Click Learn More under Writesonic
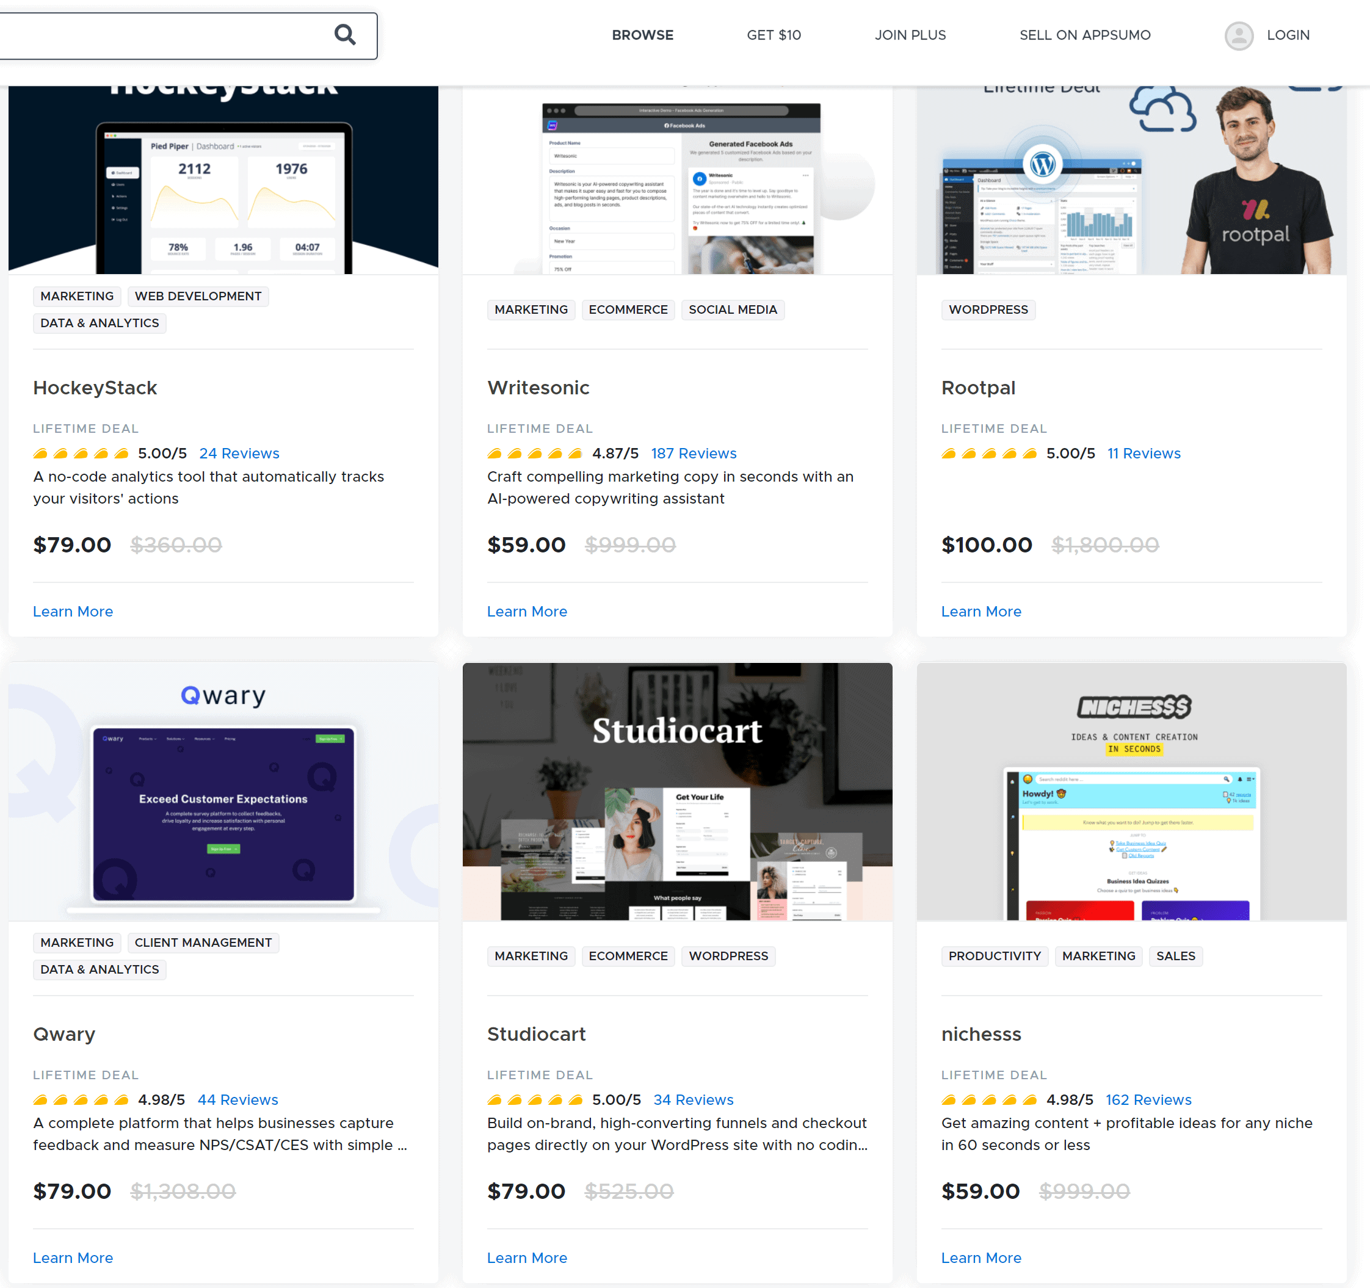Screen dimensions: 1370x1288 [x=526, y=611]
